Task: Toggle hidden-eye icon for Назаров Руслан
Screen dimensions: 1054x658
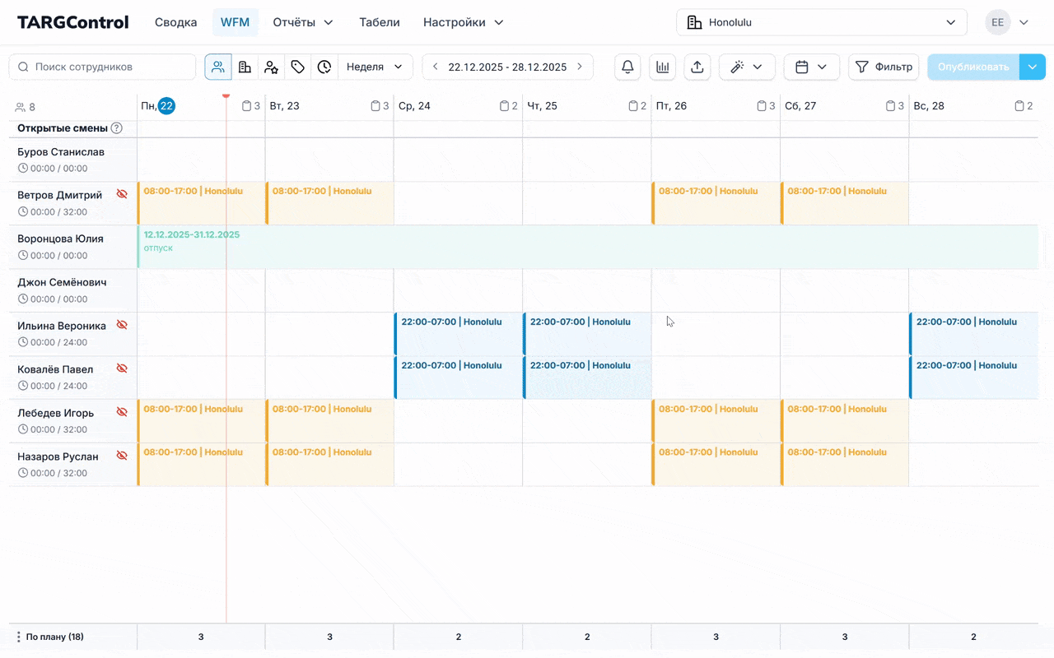Action: click(x=122, y=456)
